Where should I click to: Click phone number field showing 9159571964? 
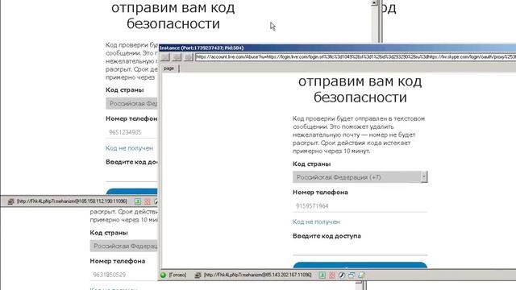tap(360, 206)
